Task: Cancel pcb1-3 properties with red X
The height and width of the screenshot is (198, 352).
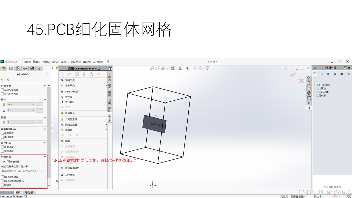Action: pyautogui.click(x=8, y=79)
